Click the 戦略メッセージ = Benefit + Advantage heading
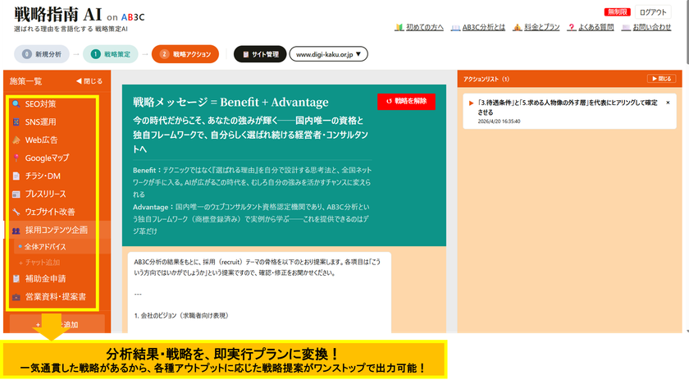Screen dimensions: 689x380 230,102
